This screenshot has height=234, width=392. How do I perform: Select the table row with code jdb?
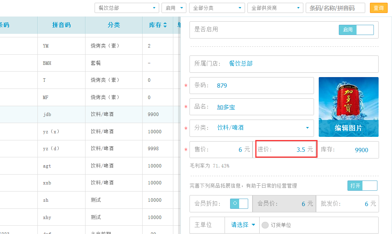90,114
